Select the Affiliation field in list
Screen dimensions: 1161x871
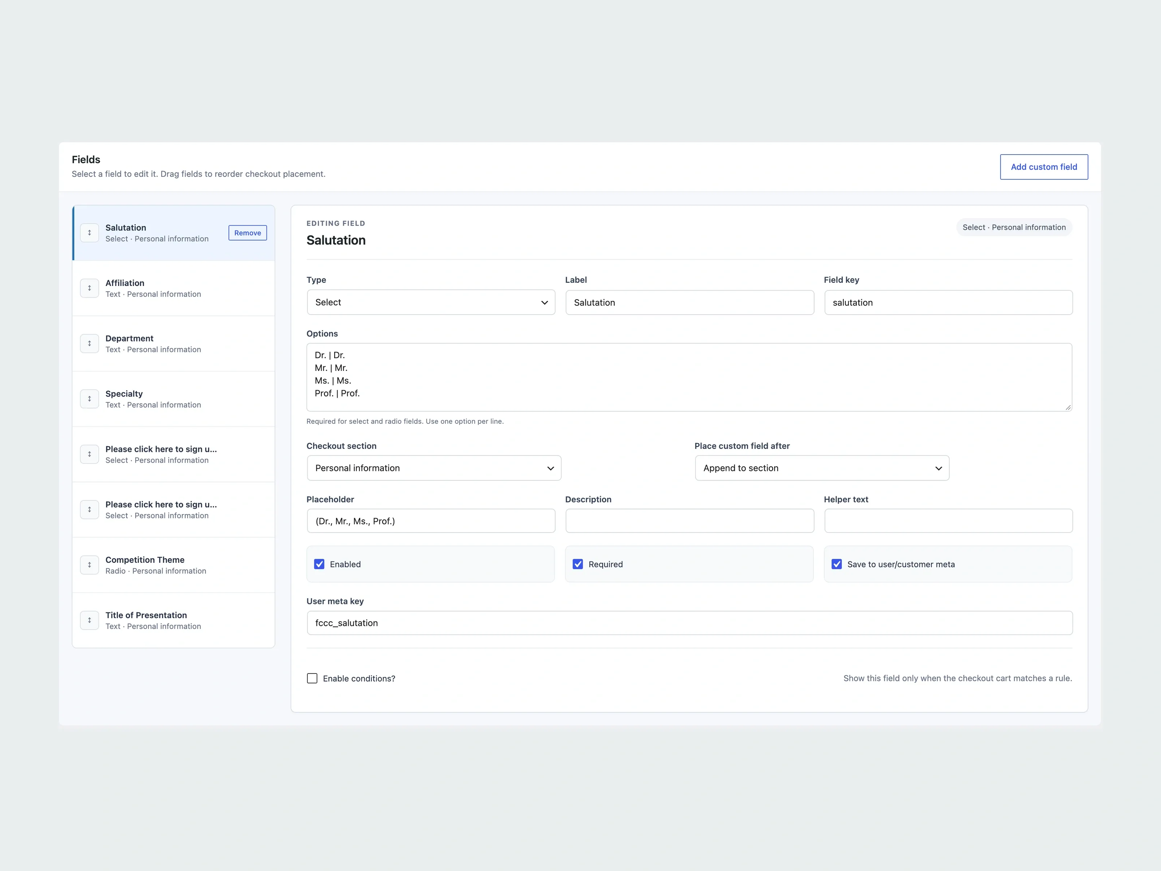[174, 288]
